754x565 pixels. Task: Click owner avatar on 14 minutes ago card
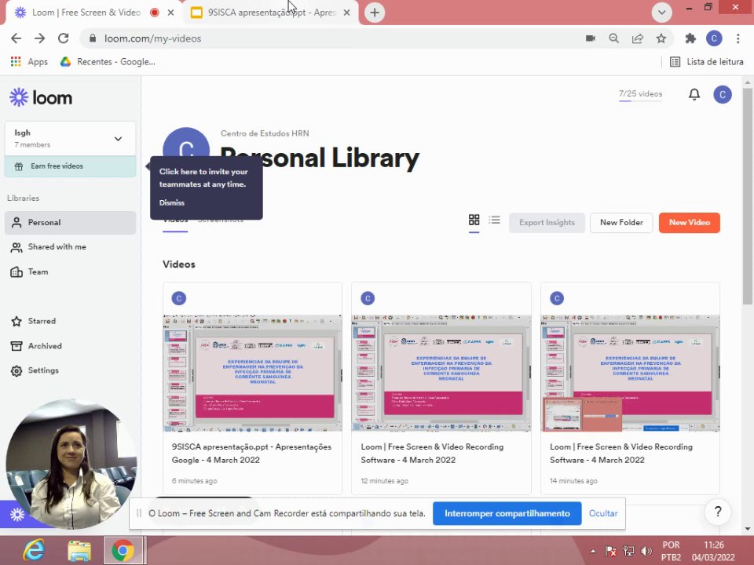(x=557, y=298)
